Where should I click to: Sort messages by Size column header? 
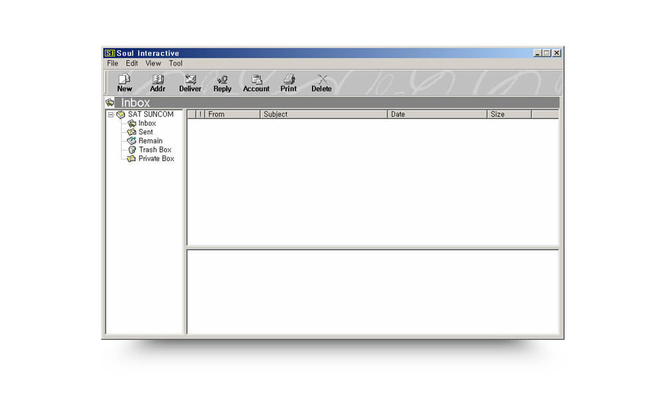coord(509,114)
